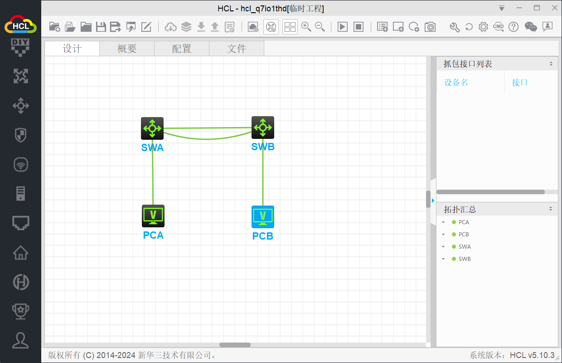562x363 pixels.
Task: Select the router category icon in sidebar
Action: click(20, 76)
